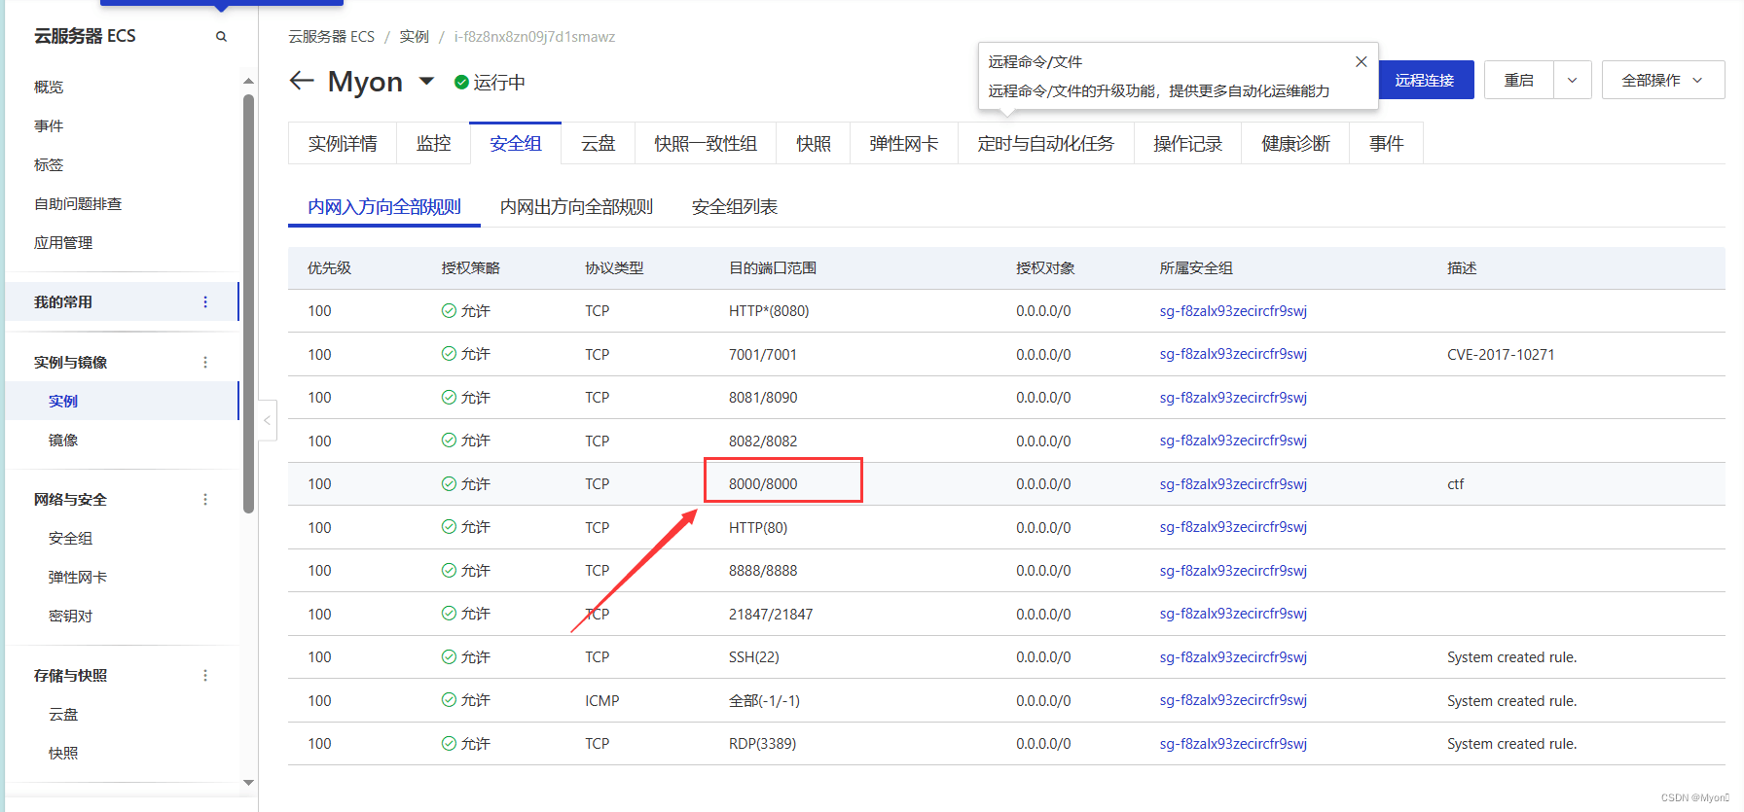Viewport: 1744px width, 812px height.
Task: Open 镜像 in the sidebar
Action: (x=63, y=440)
